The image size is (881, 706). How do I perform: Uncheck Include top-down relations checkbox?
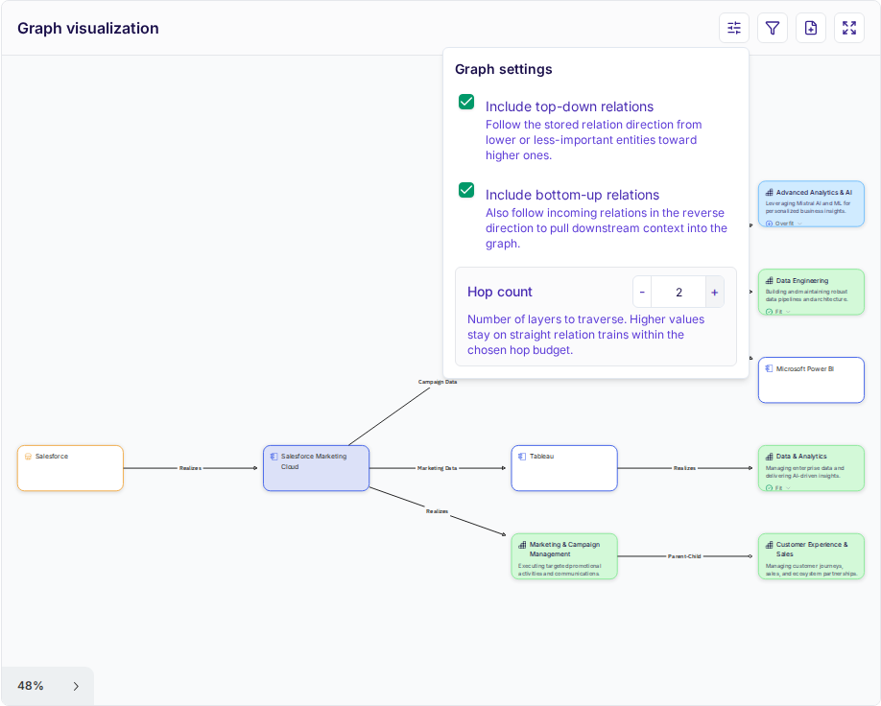tap(466, 102)
